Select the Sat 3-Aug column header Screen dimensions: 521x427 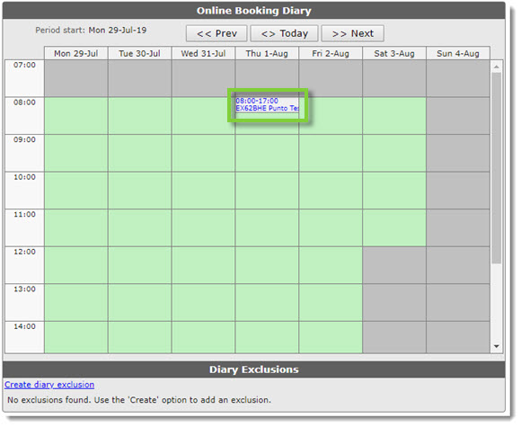coord(394,54)
